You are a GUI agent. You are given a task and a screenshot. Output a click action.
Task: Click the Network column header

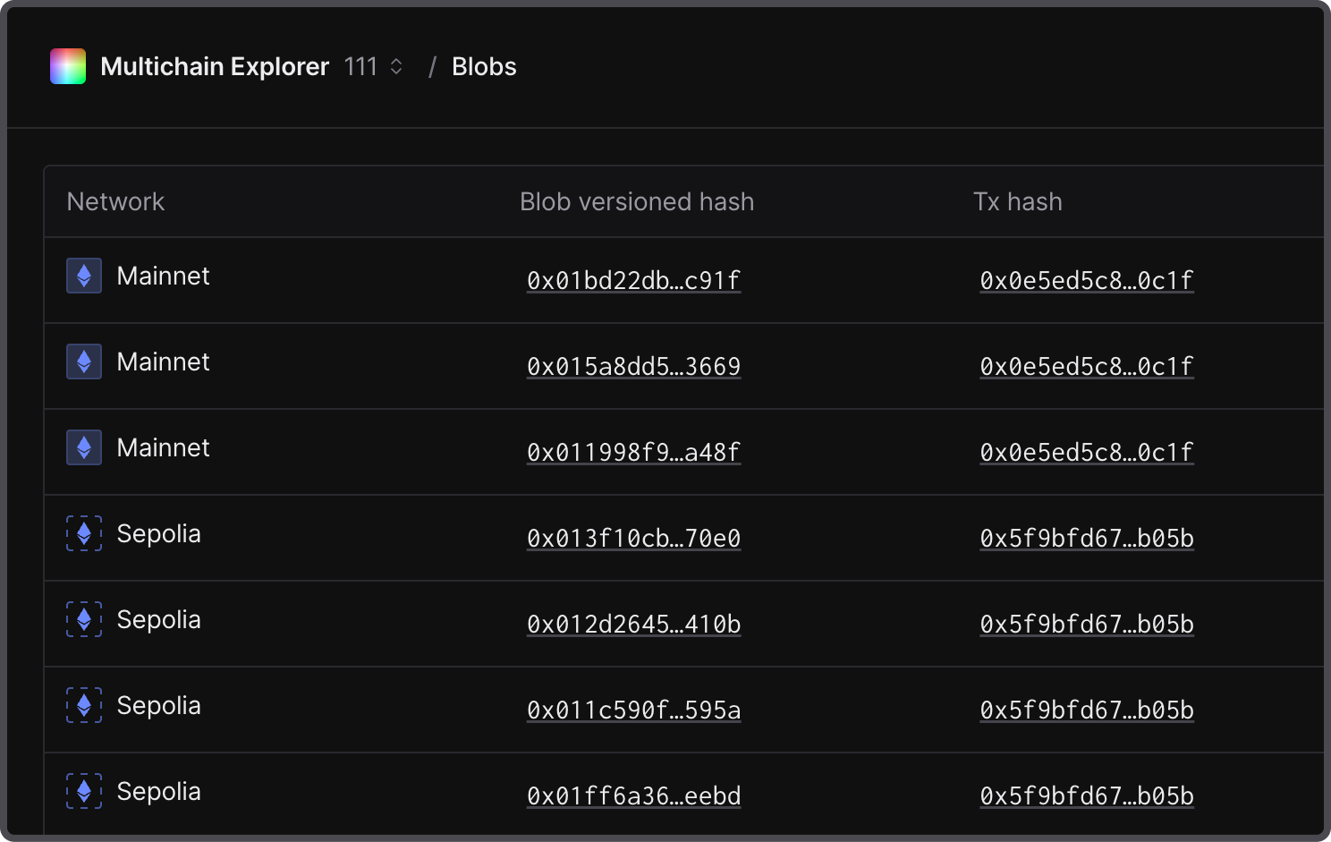pyautogui.click(x=115, y=202)
